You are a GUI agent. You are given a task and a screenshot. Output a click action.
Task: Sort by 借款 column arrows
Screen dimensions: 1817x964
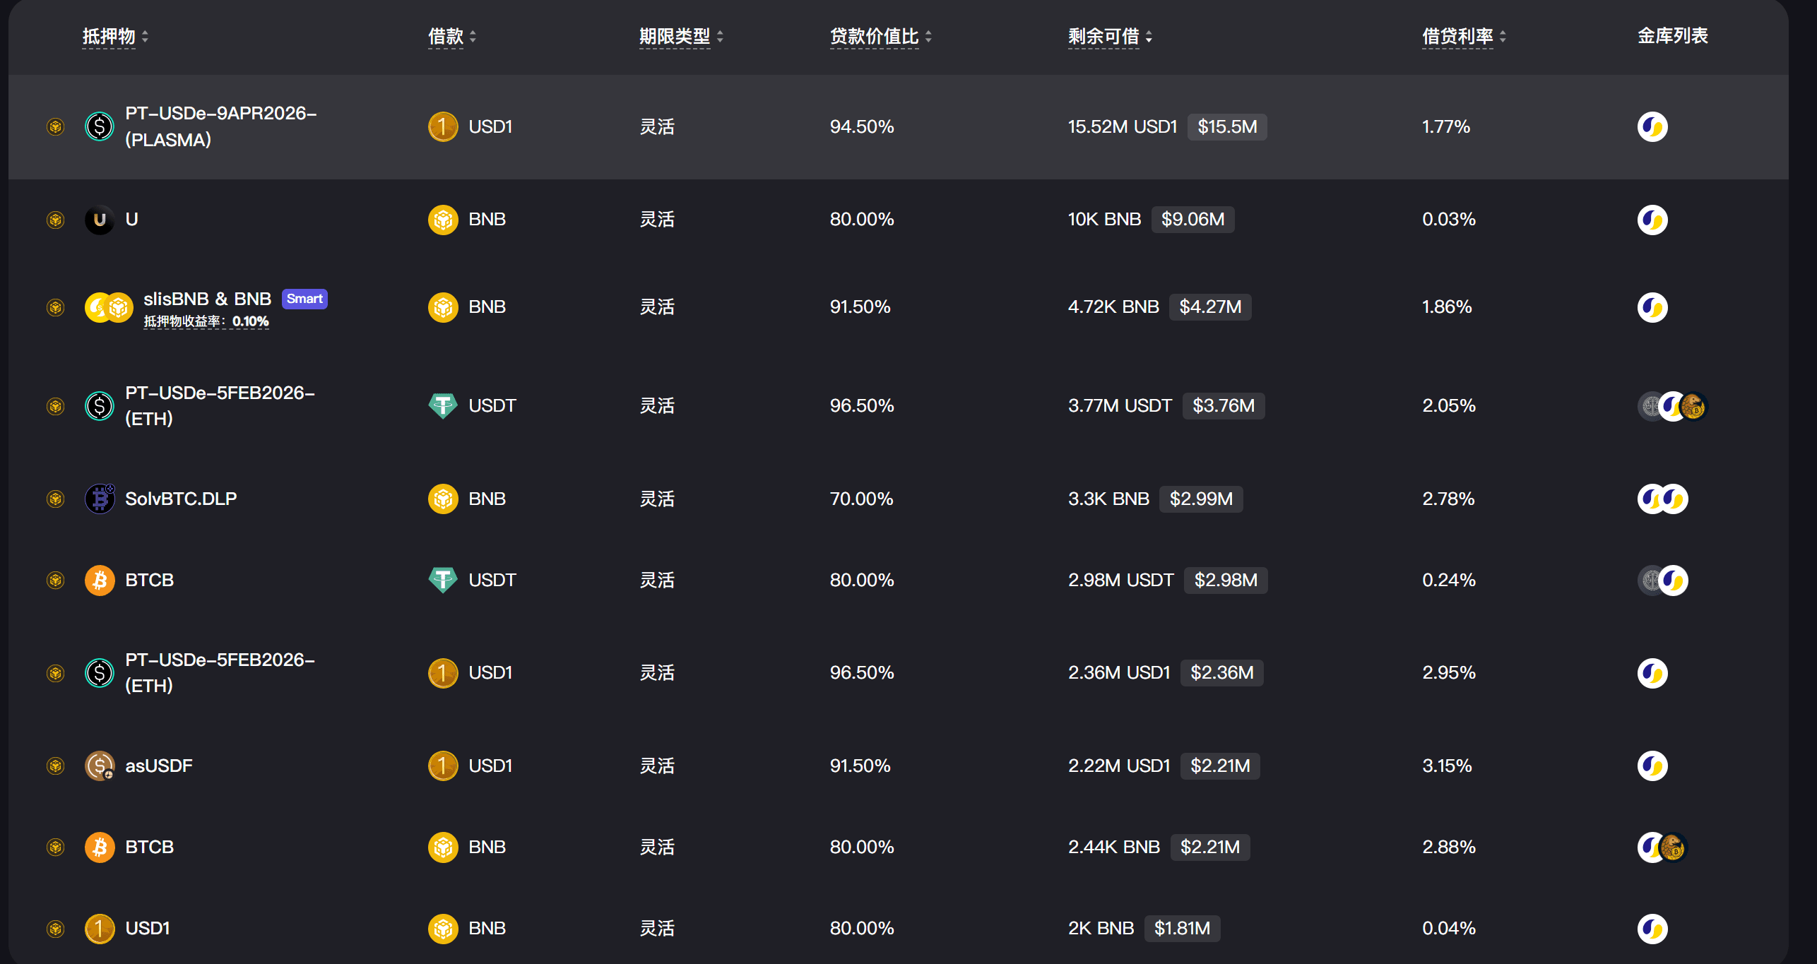click(x=473, y=36)
